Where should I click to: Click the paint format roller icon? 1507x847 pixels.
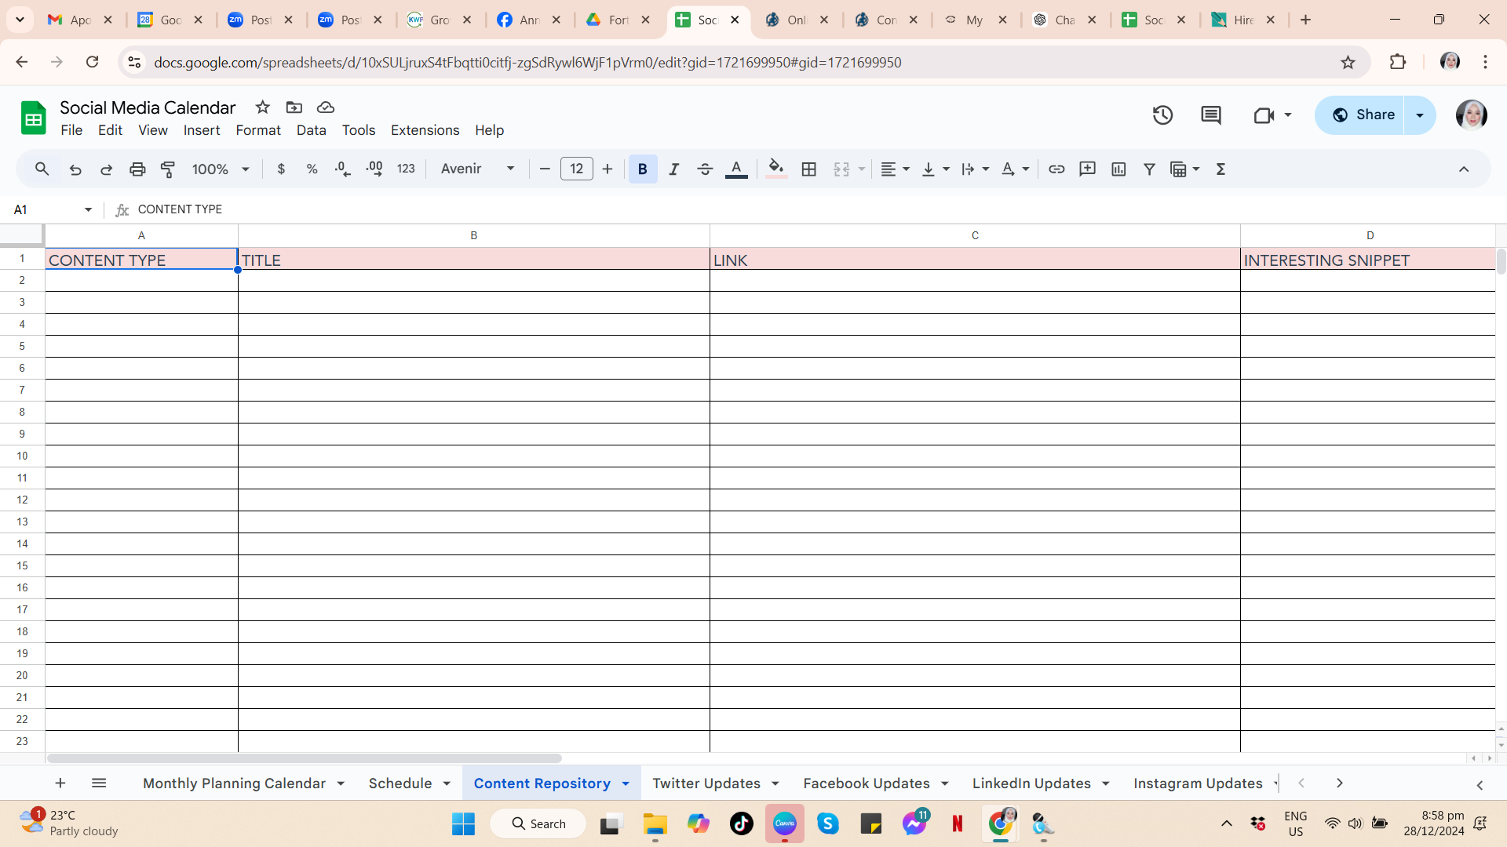coord(168,169)
